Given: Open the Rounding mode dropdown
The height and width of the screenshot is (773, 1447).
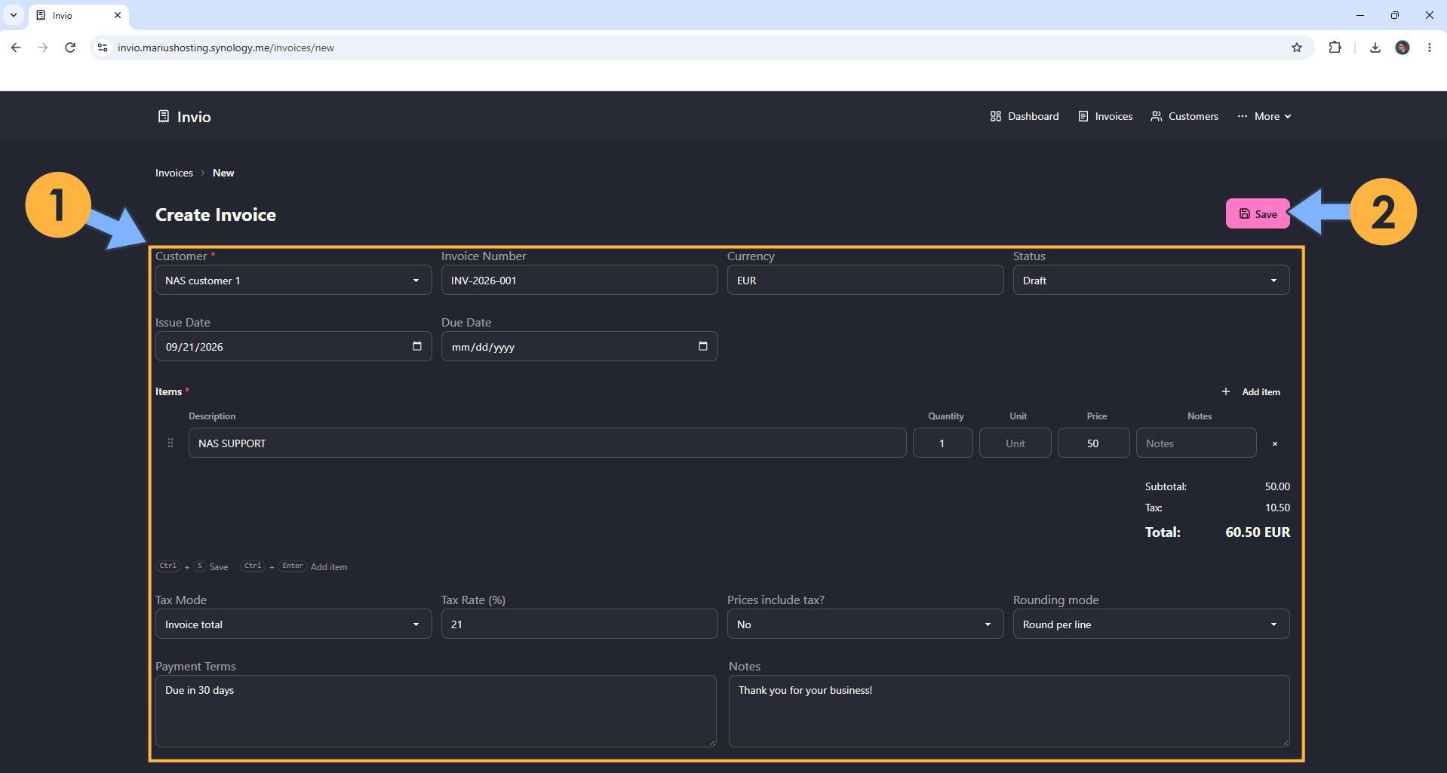Looking at the screenshot, I should click(x=1151, y=624).
